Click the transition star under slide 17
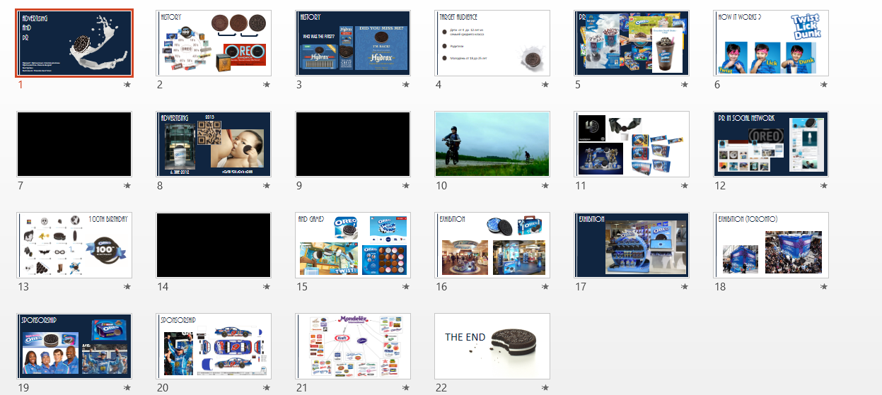This screenshot has height=395, width=882. [x=685, y=287]
